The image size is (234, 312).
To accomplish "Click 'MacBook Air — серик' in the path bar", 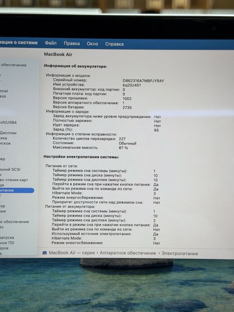I will (72, 253).
